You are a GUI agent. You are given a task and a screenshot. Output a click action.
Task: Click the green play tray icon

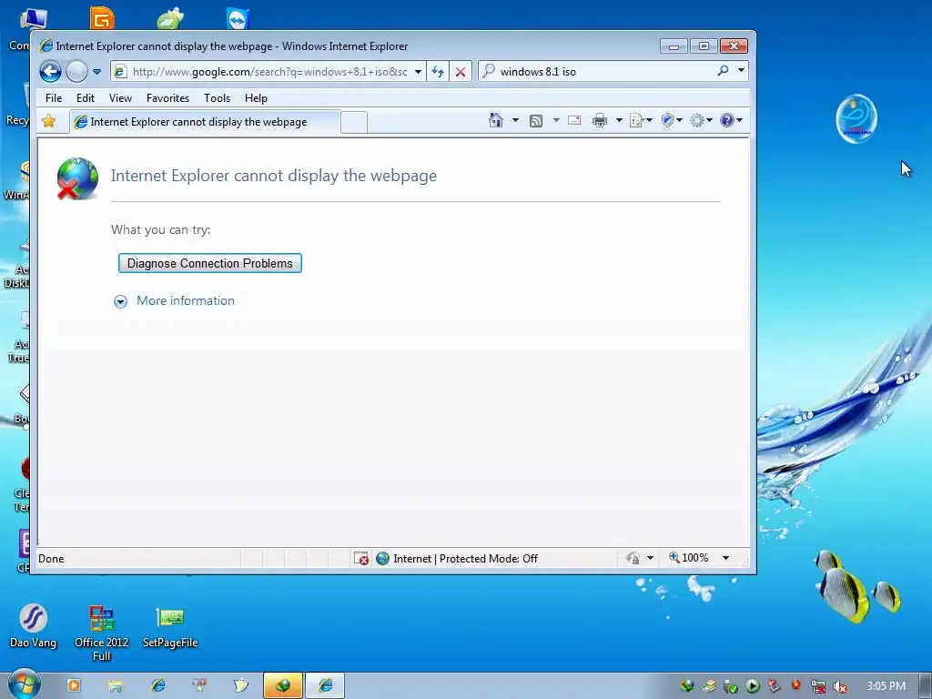click(x=753, y=686)
